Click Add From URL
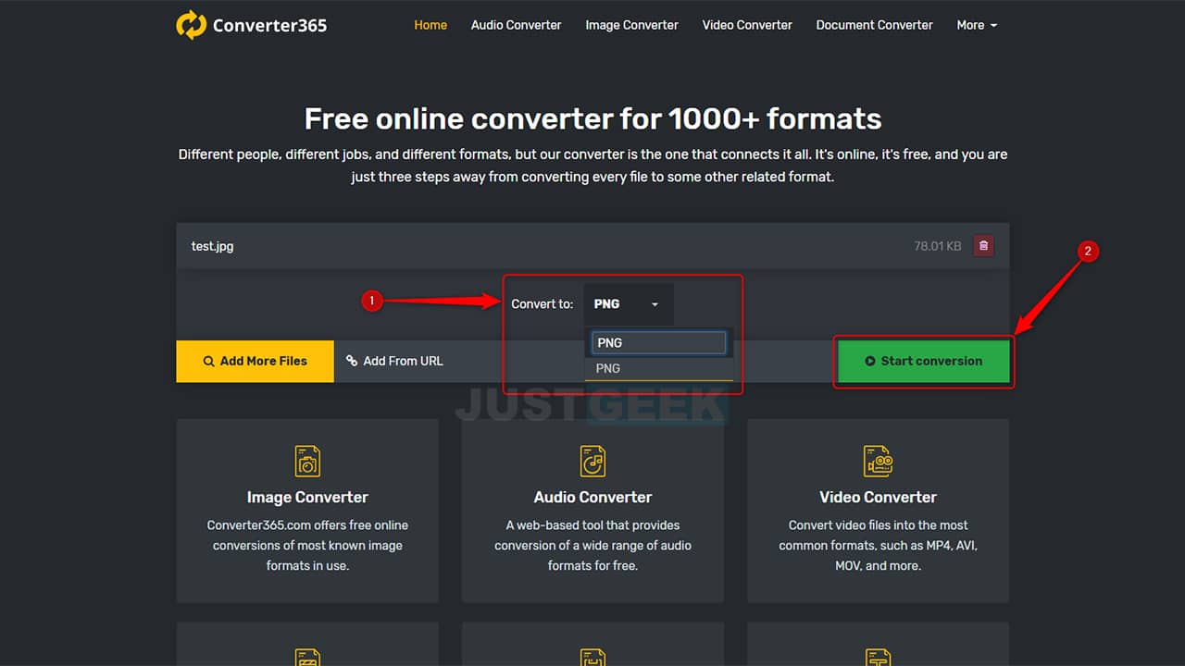 tap(394, 361)
